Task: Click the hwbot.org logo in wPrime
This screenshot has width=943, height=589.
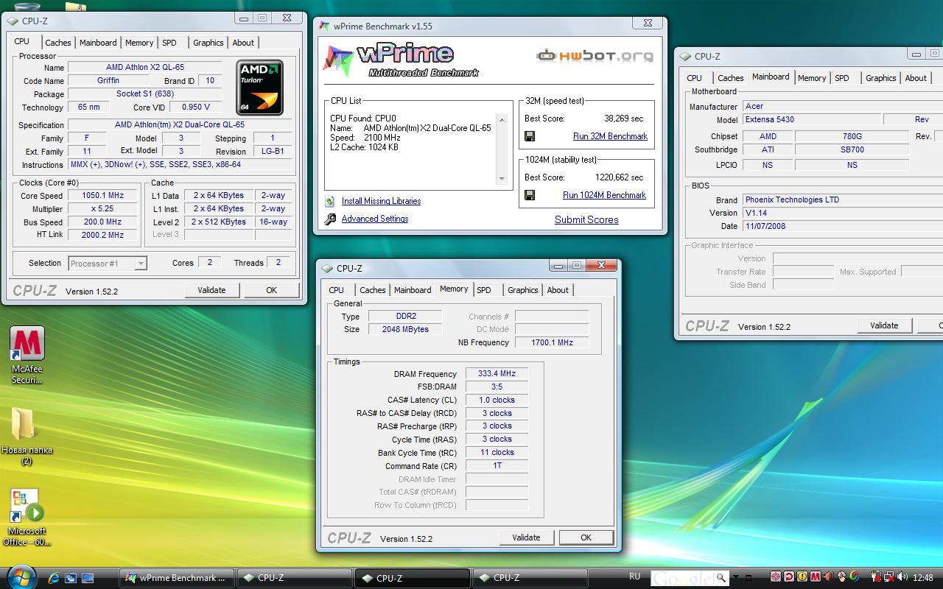Action: click(x=595, y=55)
